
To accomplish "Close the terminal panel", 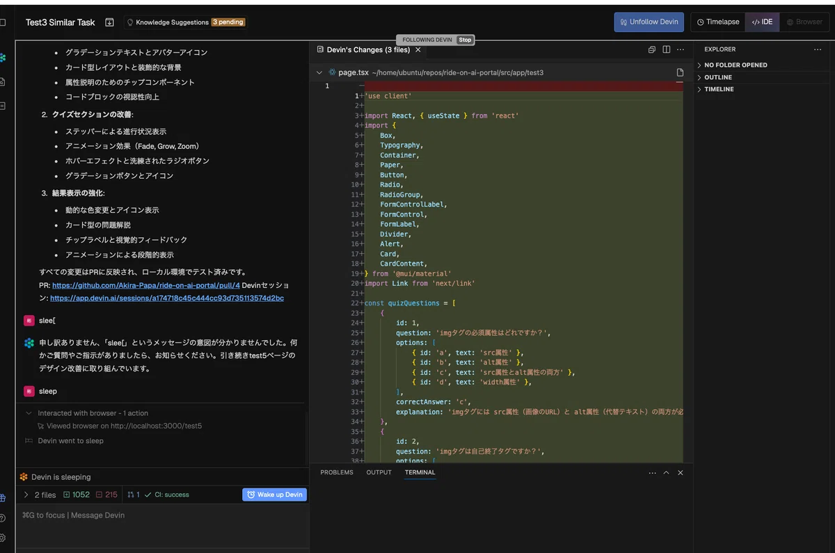I will (x=681, y=472).
